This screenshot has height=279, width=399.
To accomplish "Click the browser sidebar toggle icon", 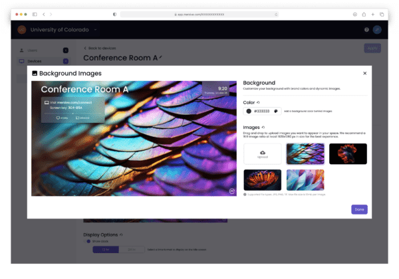I will 33,14.
